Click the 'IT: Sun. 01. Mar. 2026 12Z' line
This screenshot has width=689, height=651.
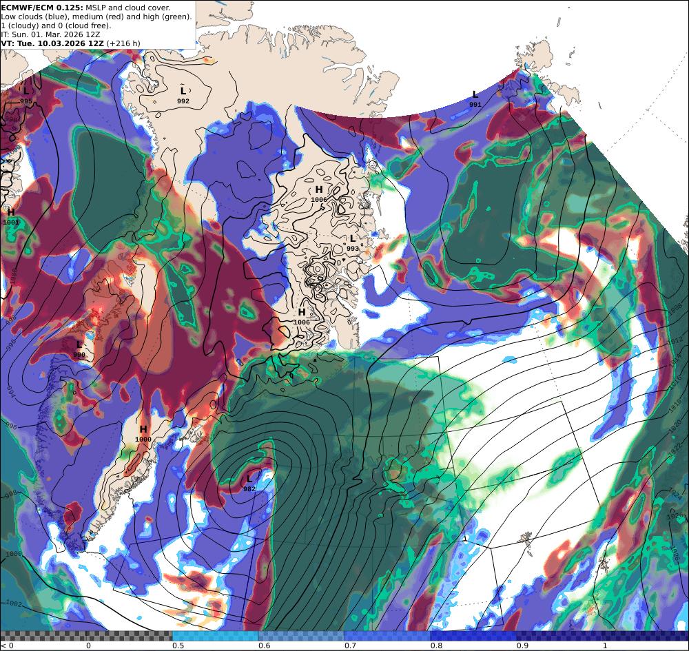click(x=50, y=34)
